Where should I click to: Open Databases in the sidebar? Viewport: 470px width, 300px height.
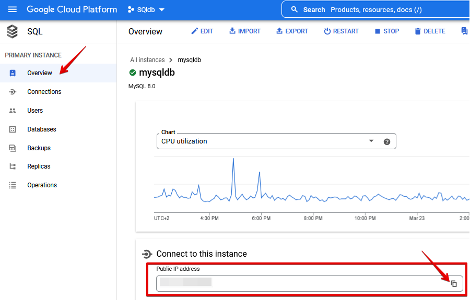(x=58, y=129)
